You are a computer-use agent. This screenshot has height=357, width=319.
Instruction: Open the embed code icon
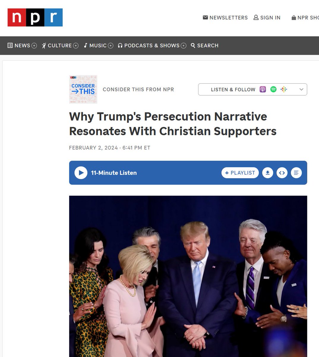282,173
